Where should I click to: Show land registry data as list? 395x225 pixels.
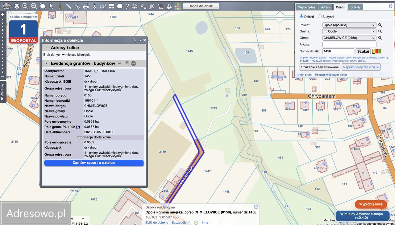pyautogui.click(x=127, y=63)
